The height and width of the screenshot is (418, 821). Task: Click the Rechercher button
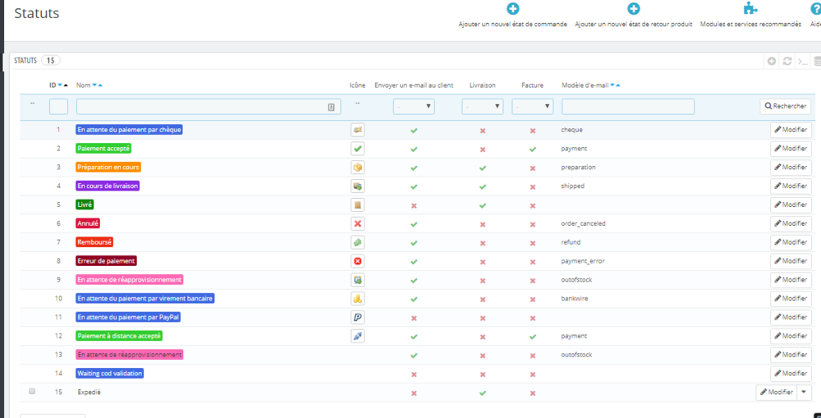coord(785,106)
